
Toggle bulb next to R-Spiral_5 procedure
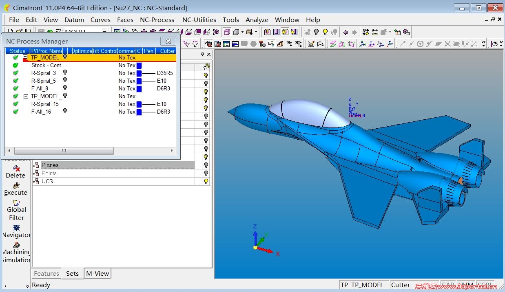pyautogui.click(x=65, y=80)
